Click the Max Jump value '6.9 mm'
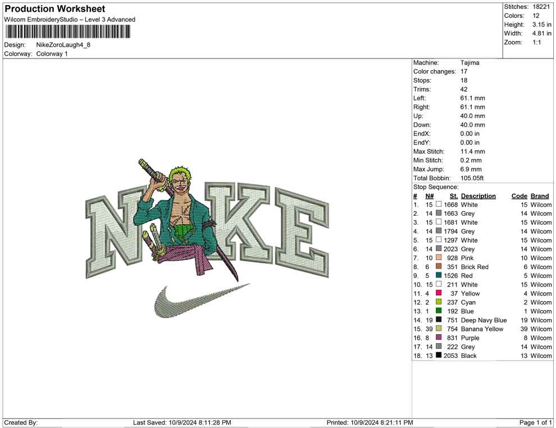The width and height of the screenshot is (556, 428). [x=471, y=169]
